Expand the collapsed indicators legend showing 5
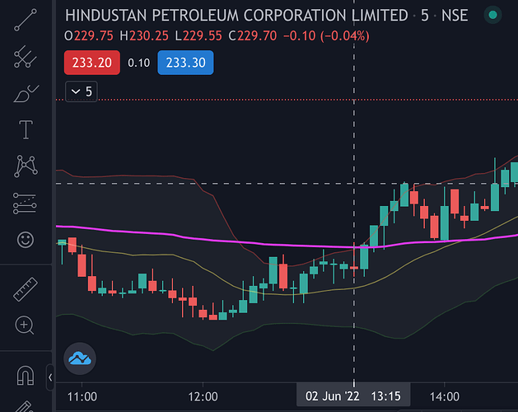518x412 pixels. point(81,91)
